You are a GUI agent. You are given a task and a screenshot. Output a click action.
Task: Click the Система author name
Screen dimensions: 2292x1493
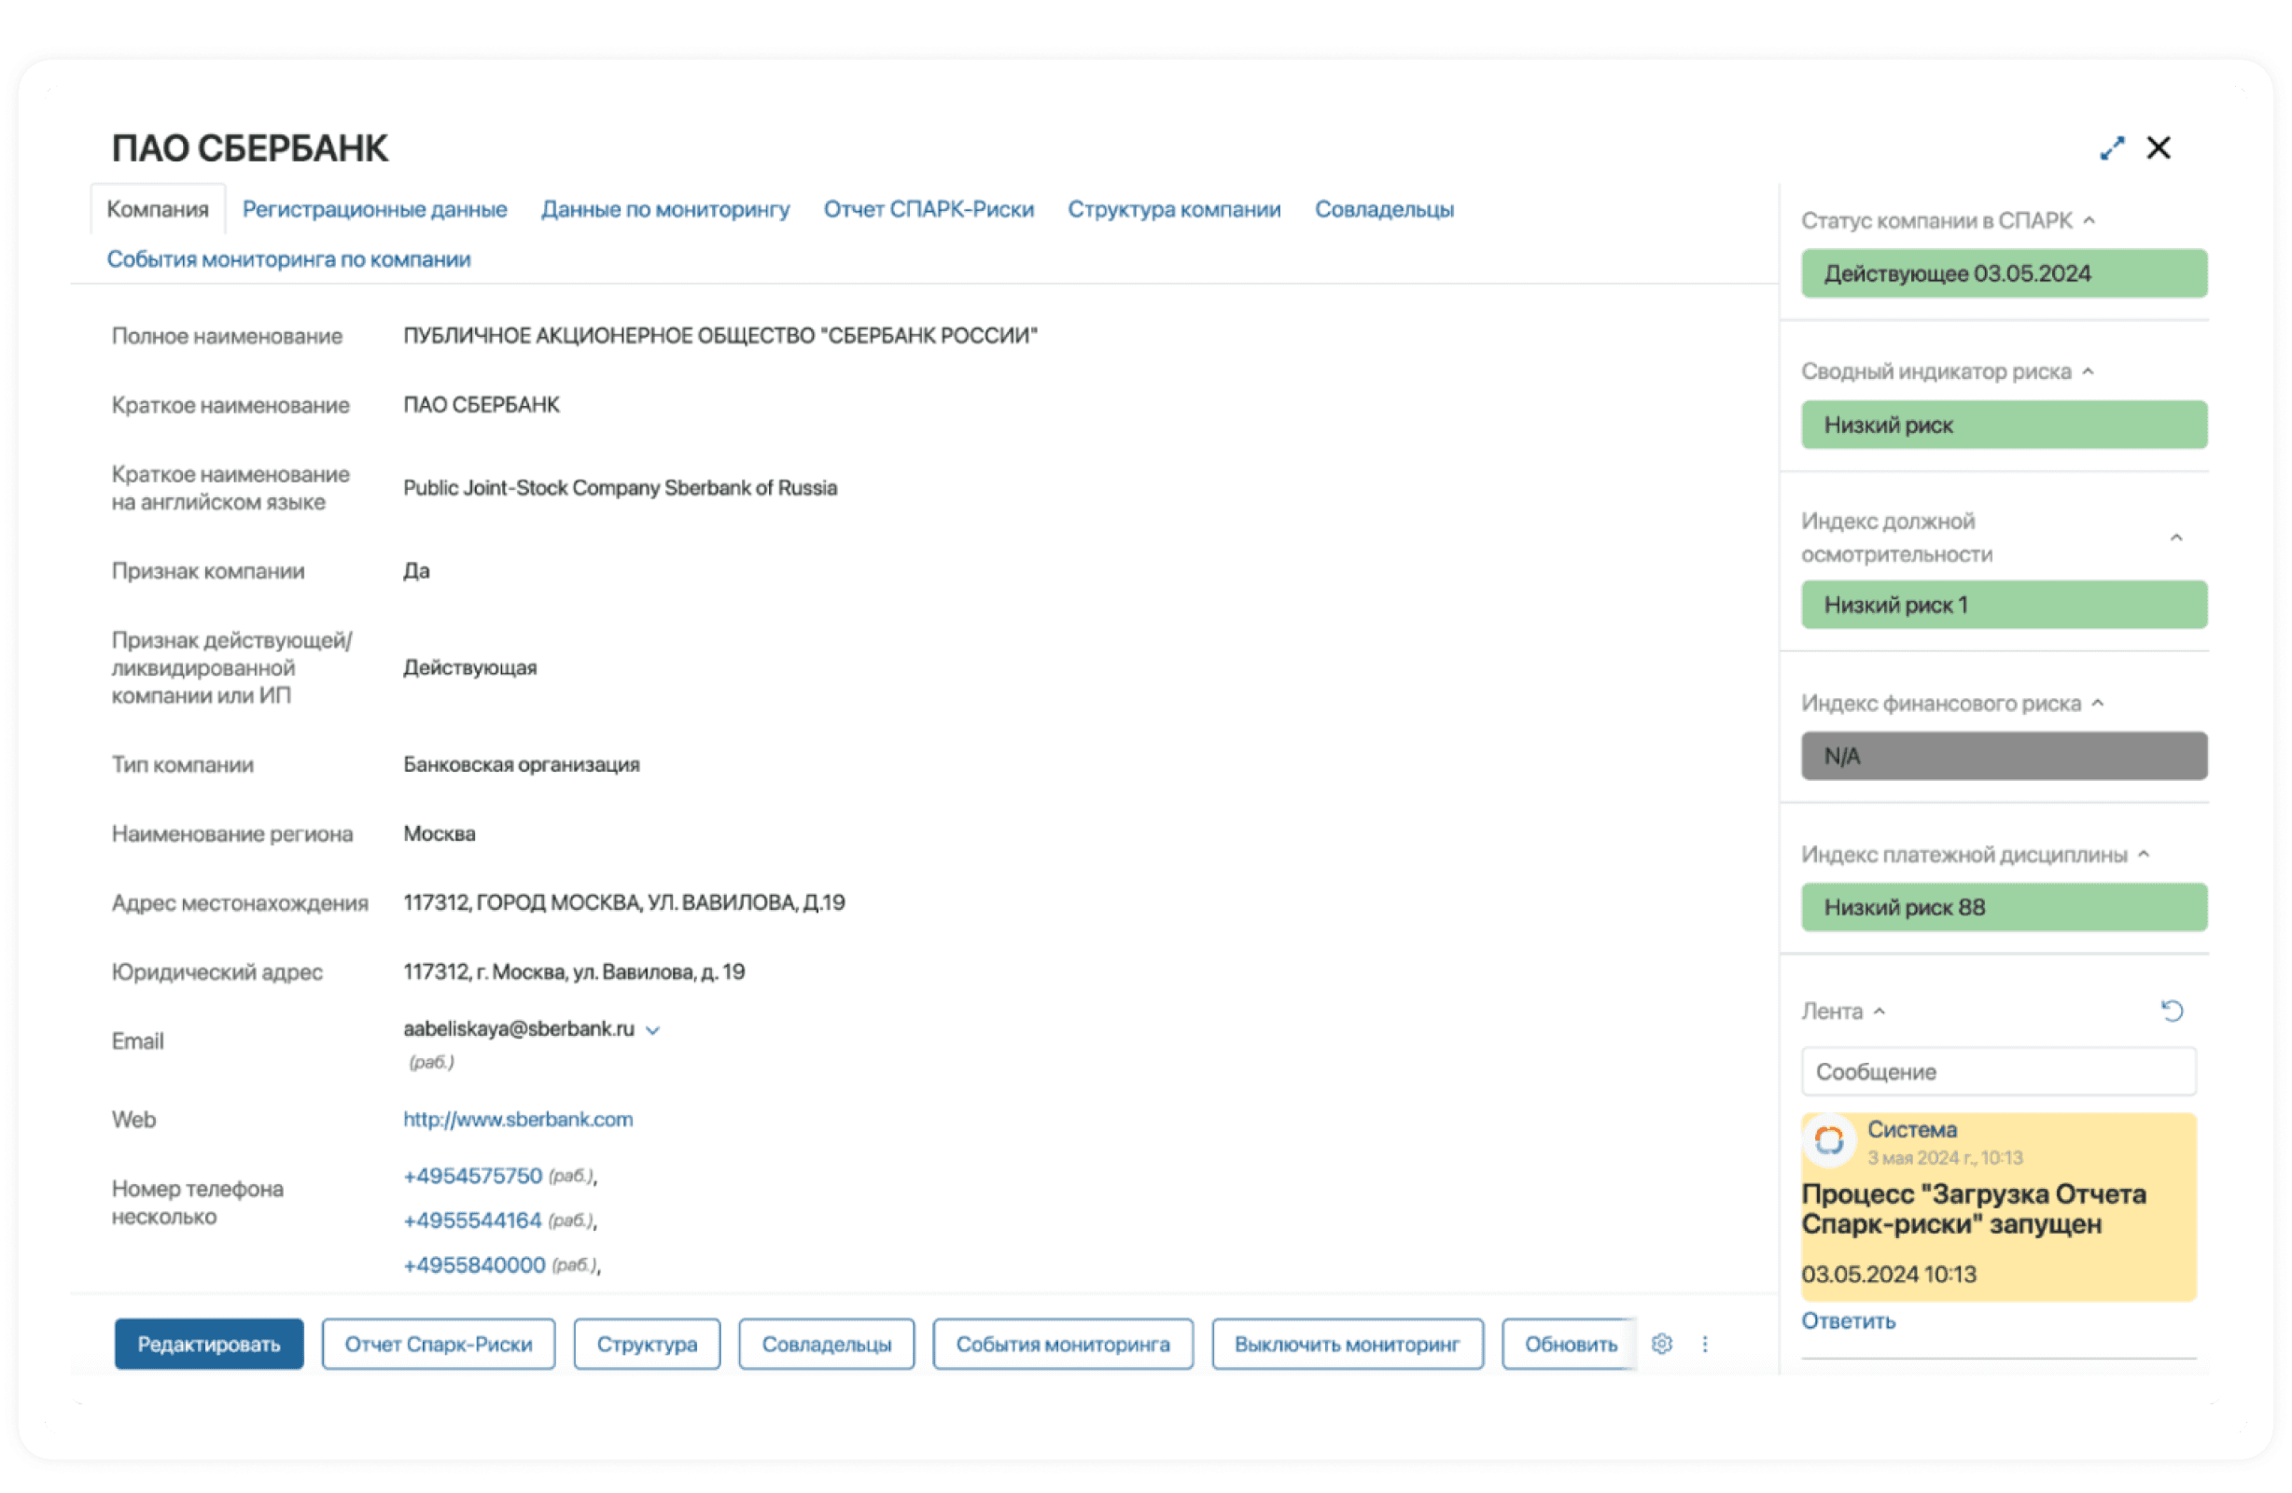point(1911,1129)
